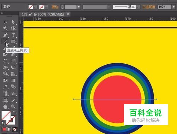Select the Ellipse tool
The image size is (177, 134).
point(13,42)
